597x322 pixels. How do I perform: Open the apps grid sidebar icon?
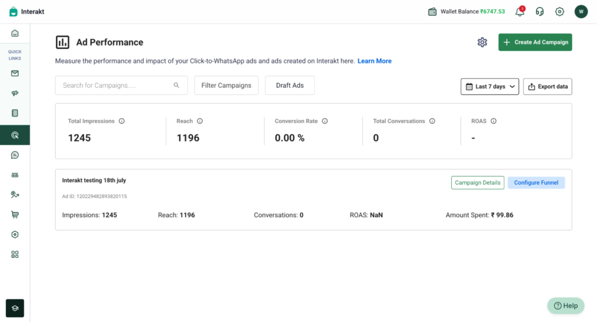pyautogui.click(x=15, y=254)
